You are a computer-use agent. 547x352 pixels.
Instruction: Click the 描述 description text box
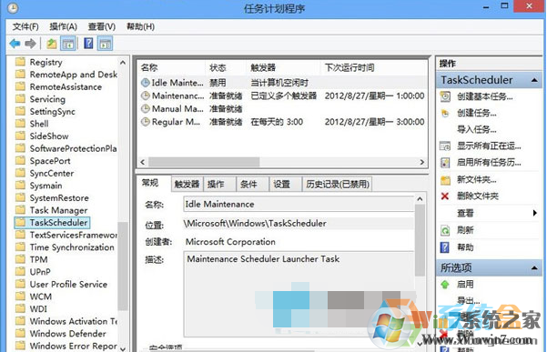click(299, 294)
